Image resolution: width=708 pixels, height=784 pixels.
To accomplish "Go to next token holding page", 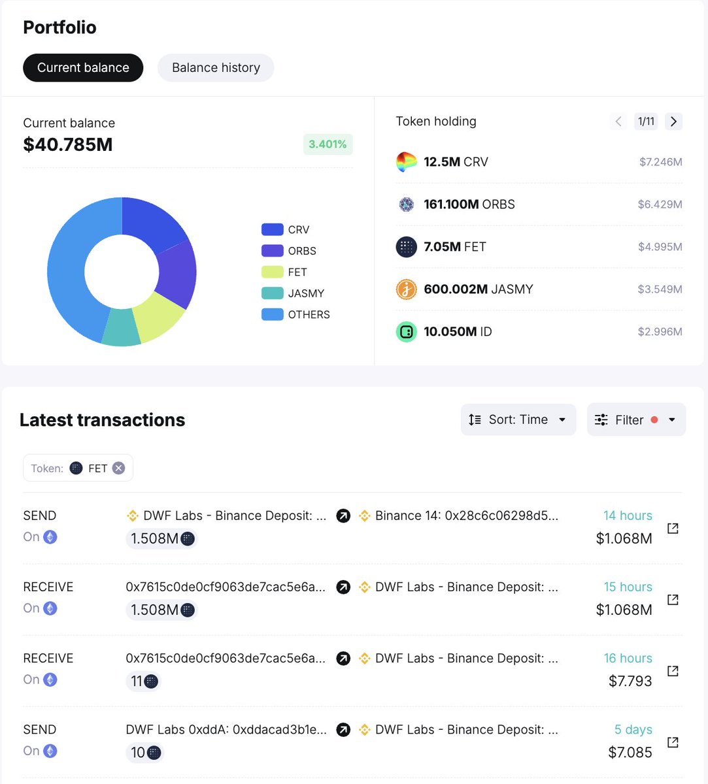I will click(x=674, y=122).
